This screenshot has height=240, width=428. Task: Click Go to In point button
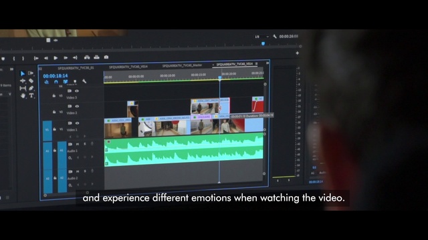click(36, 58)
